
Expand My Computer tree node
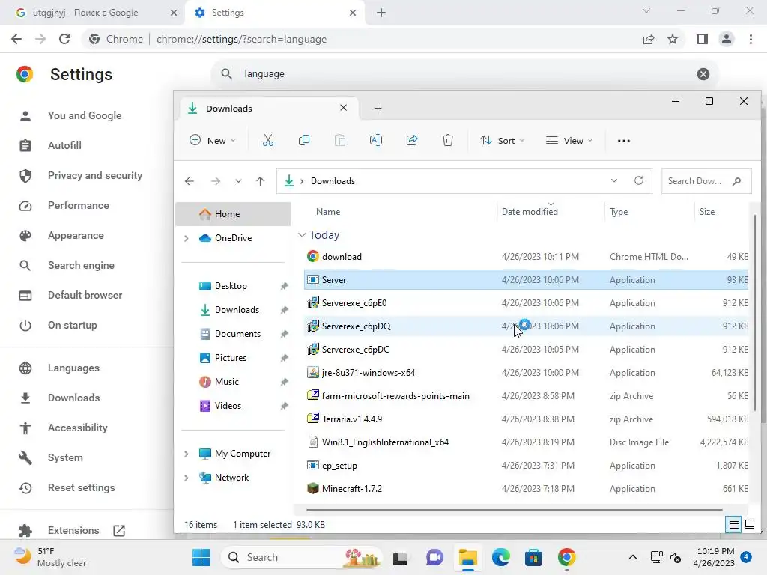186,454
